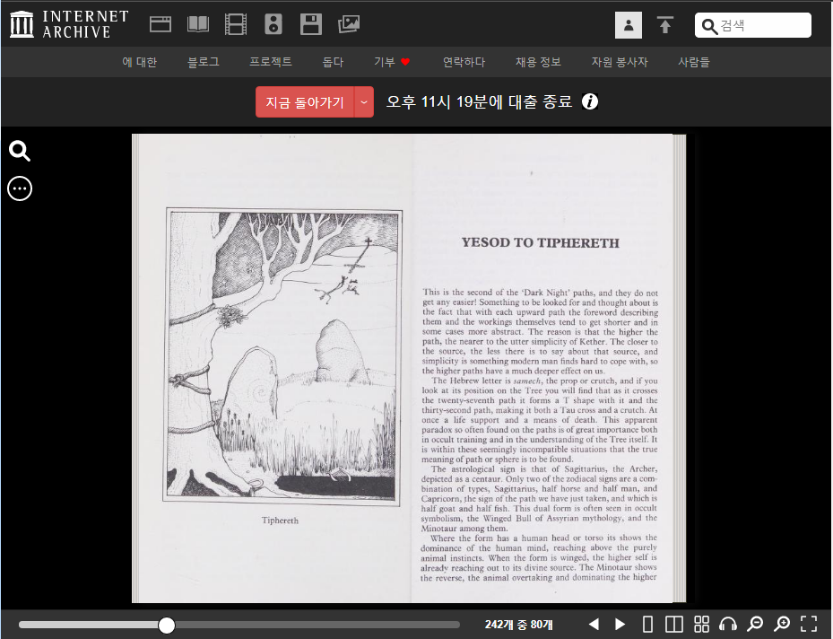The image size is (833, 639).
Task: Click the Tiphereth caption under the illustration
Action: point(280,521)
